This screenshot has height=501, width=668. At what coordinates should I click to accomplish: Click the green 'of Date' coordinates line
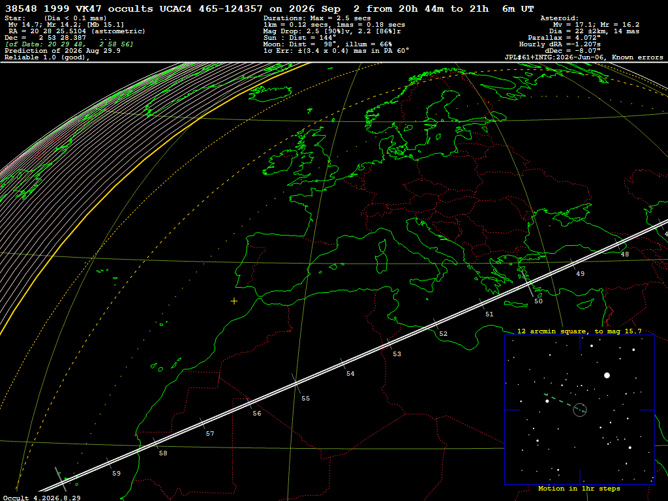click(69, 44)
